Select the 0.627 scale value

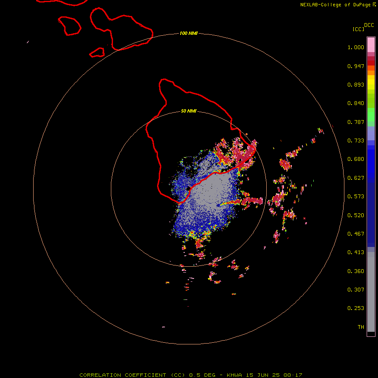pos(356,178)
